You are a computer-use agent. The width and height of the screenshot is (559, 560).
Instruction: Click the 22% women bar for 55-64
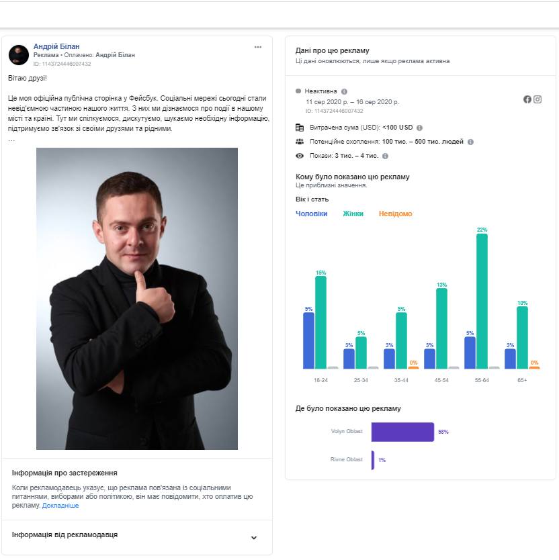pos(482,301)
